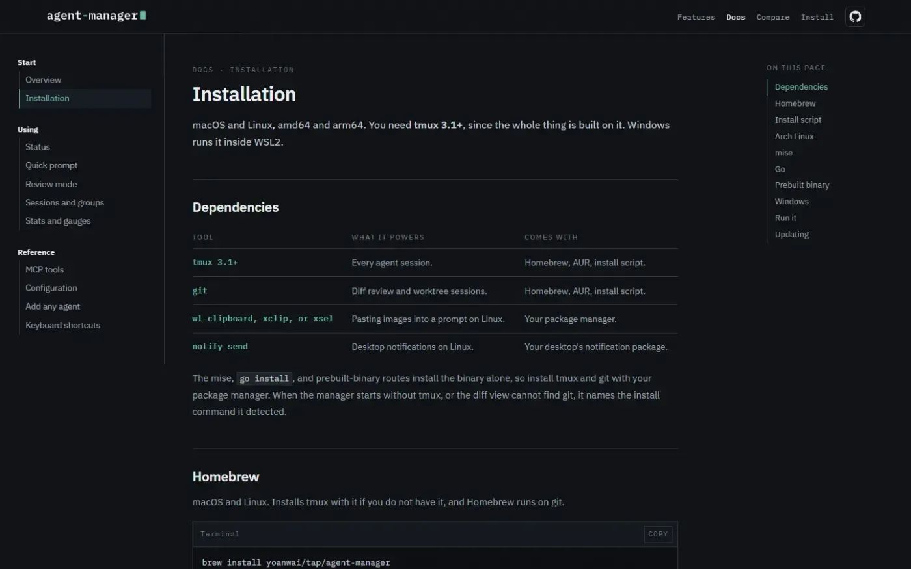
Task: Click the brew install command text
Action: 296,562
